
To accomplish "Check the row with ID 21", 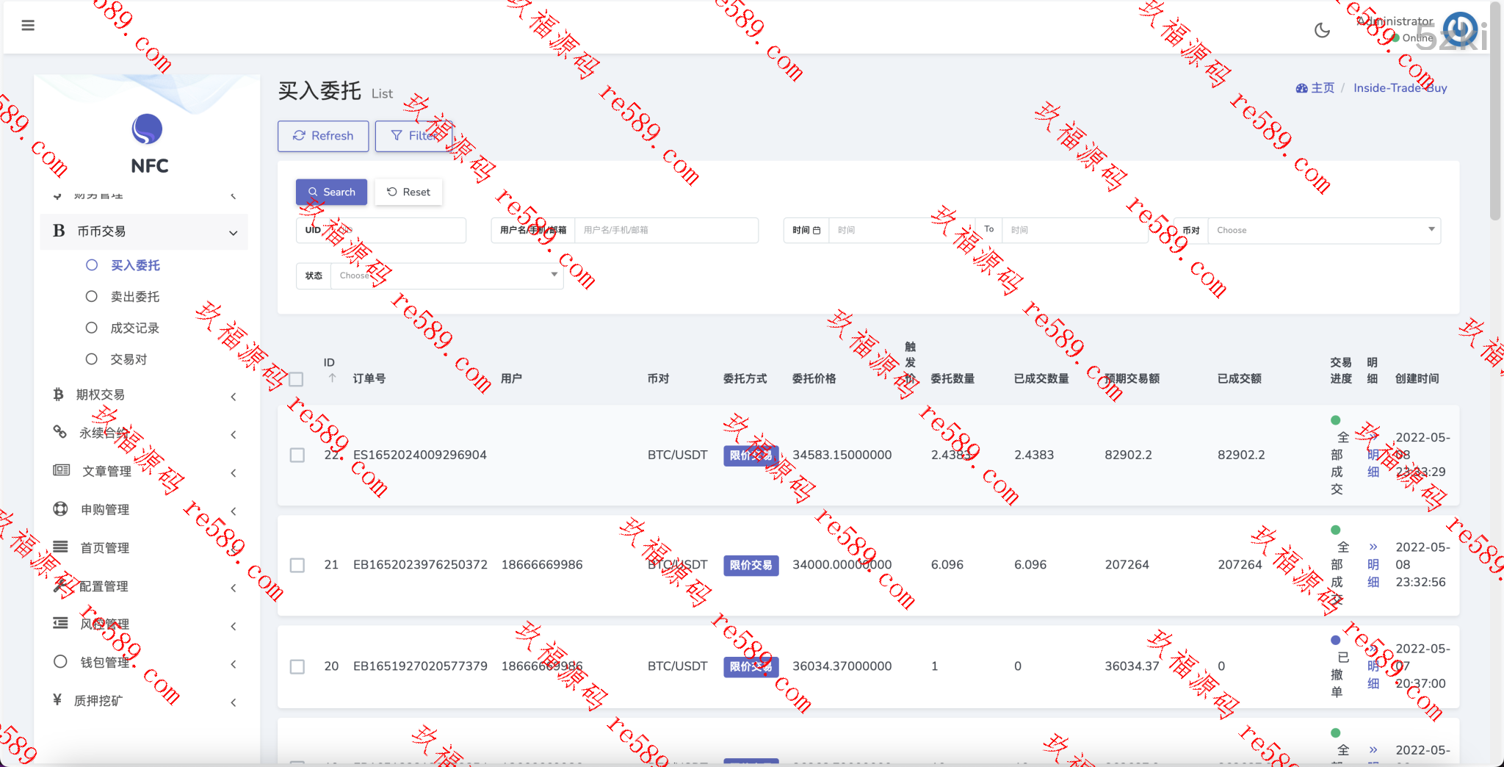I will click(297, 565).
